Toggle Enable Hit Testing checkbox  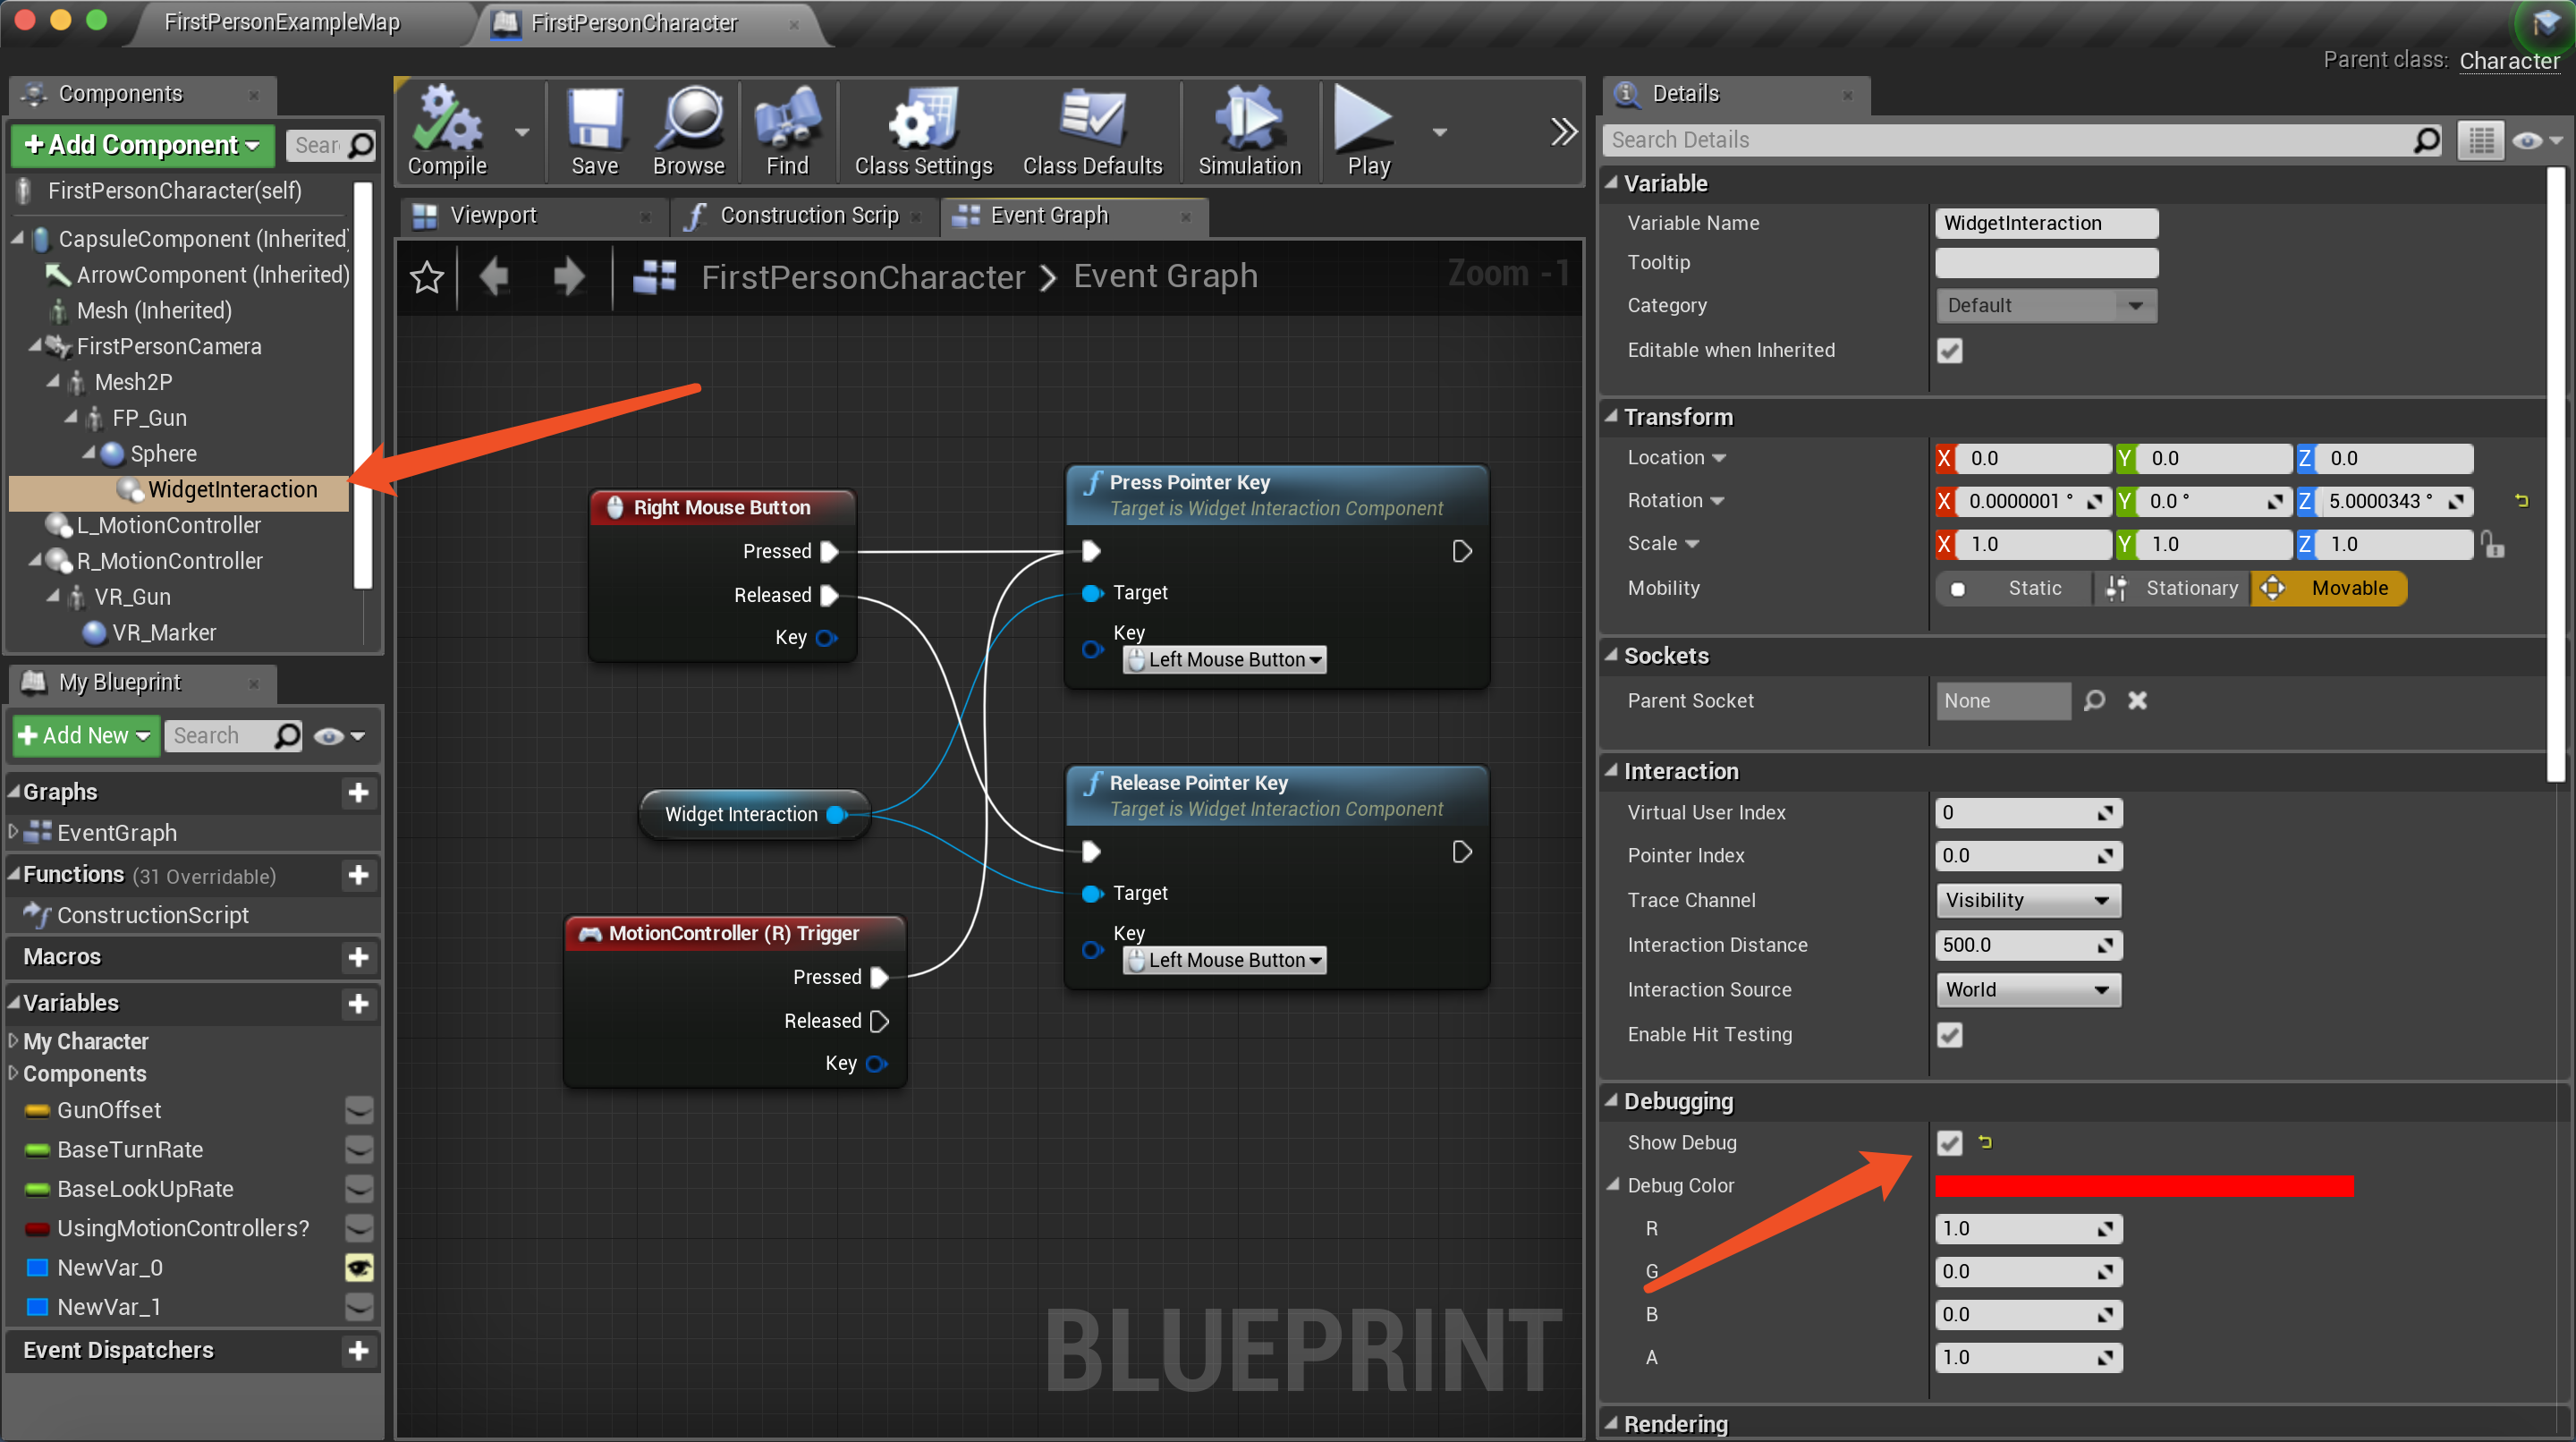point(1949,1035)
